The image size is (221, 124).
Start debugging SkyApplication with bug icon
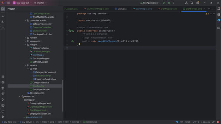169,3
